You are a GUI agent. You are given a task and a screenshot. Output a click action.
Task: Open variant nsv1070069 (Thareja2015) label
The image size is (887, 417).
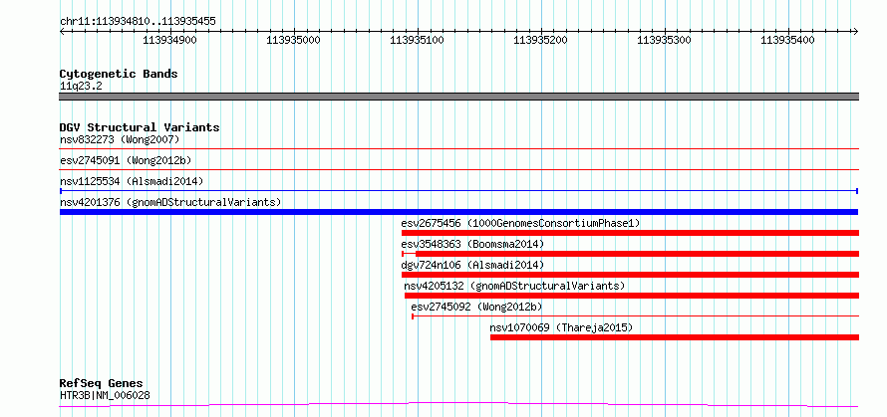point(561,327)
